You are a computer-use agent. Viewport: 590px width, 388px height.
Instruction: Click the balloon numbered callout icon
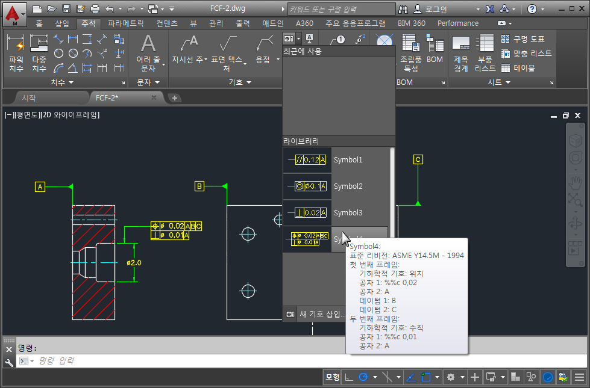(338, 40)
